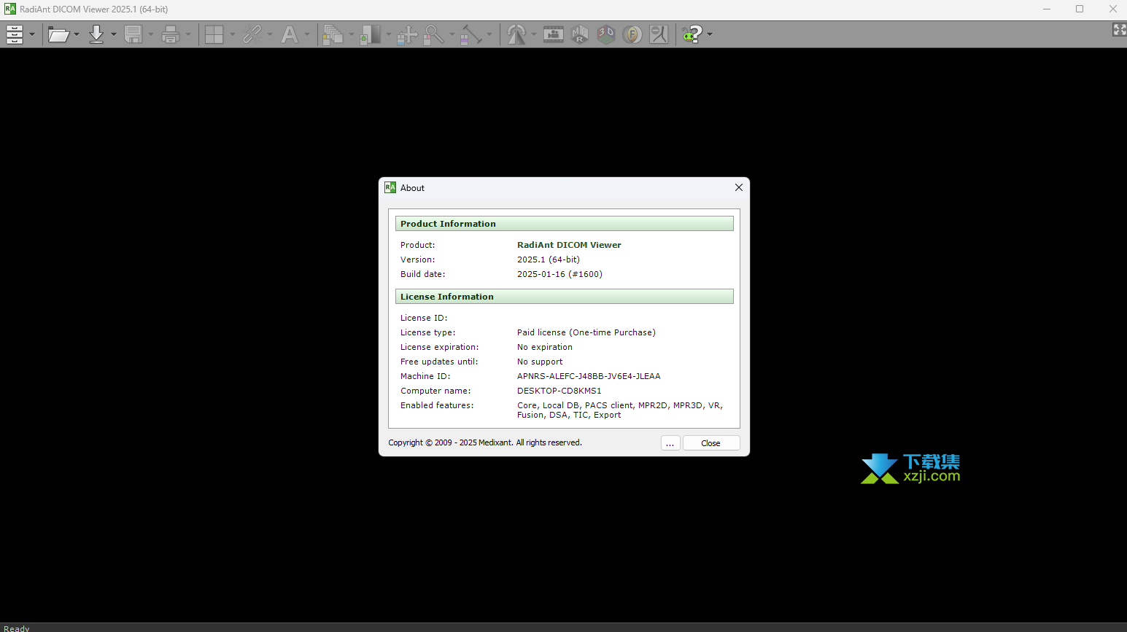
Task: Select the window level adjustment tool
Action: click(x=370, y=34)
